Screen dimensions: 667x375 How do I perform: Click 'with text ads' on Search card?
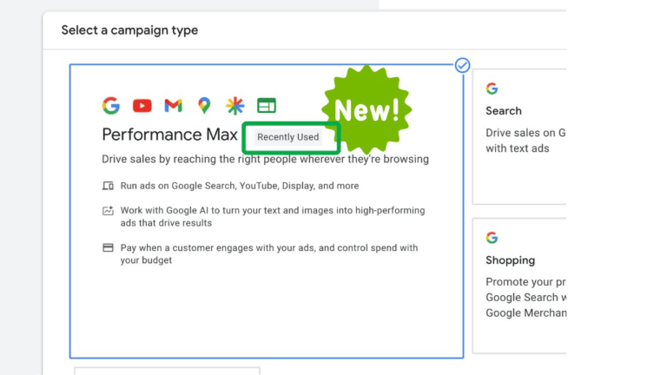pyautogui.click(x=518, y=148)
